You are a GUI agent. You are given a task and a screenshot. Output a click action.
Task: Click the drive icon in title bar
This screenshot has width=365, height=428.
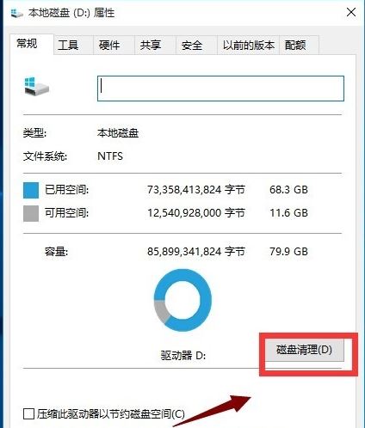[16, 13]
